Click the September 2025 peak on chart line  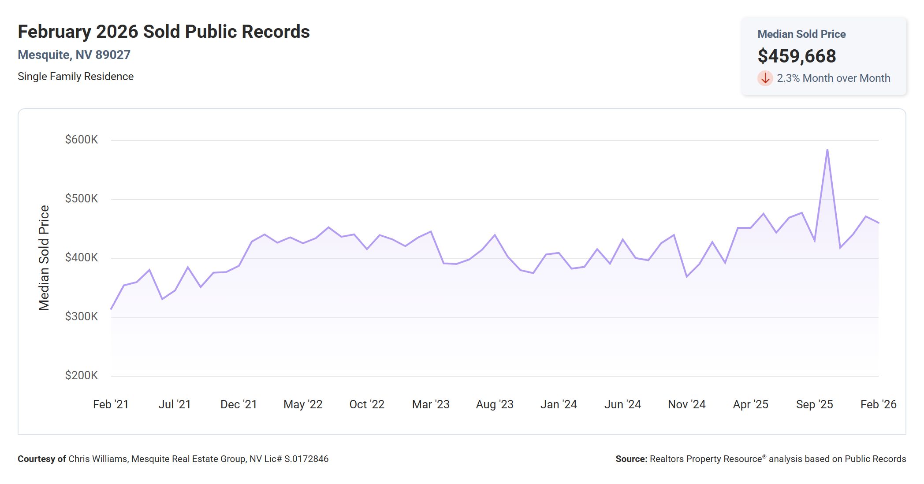tap(827, 150)
